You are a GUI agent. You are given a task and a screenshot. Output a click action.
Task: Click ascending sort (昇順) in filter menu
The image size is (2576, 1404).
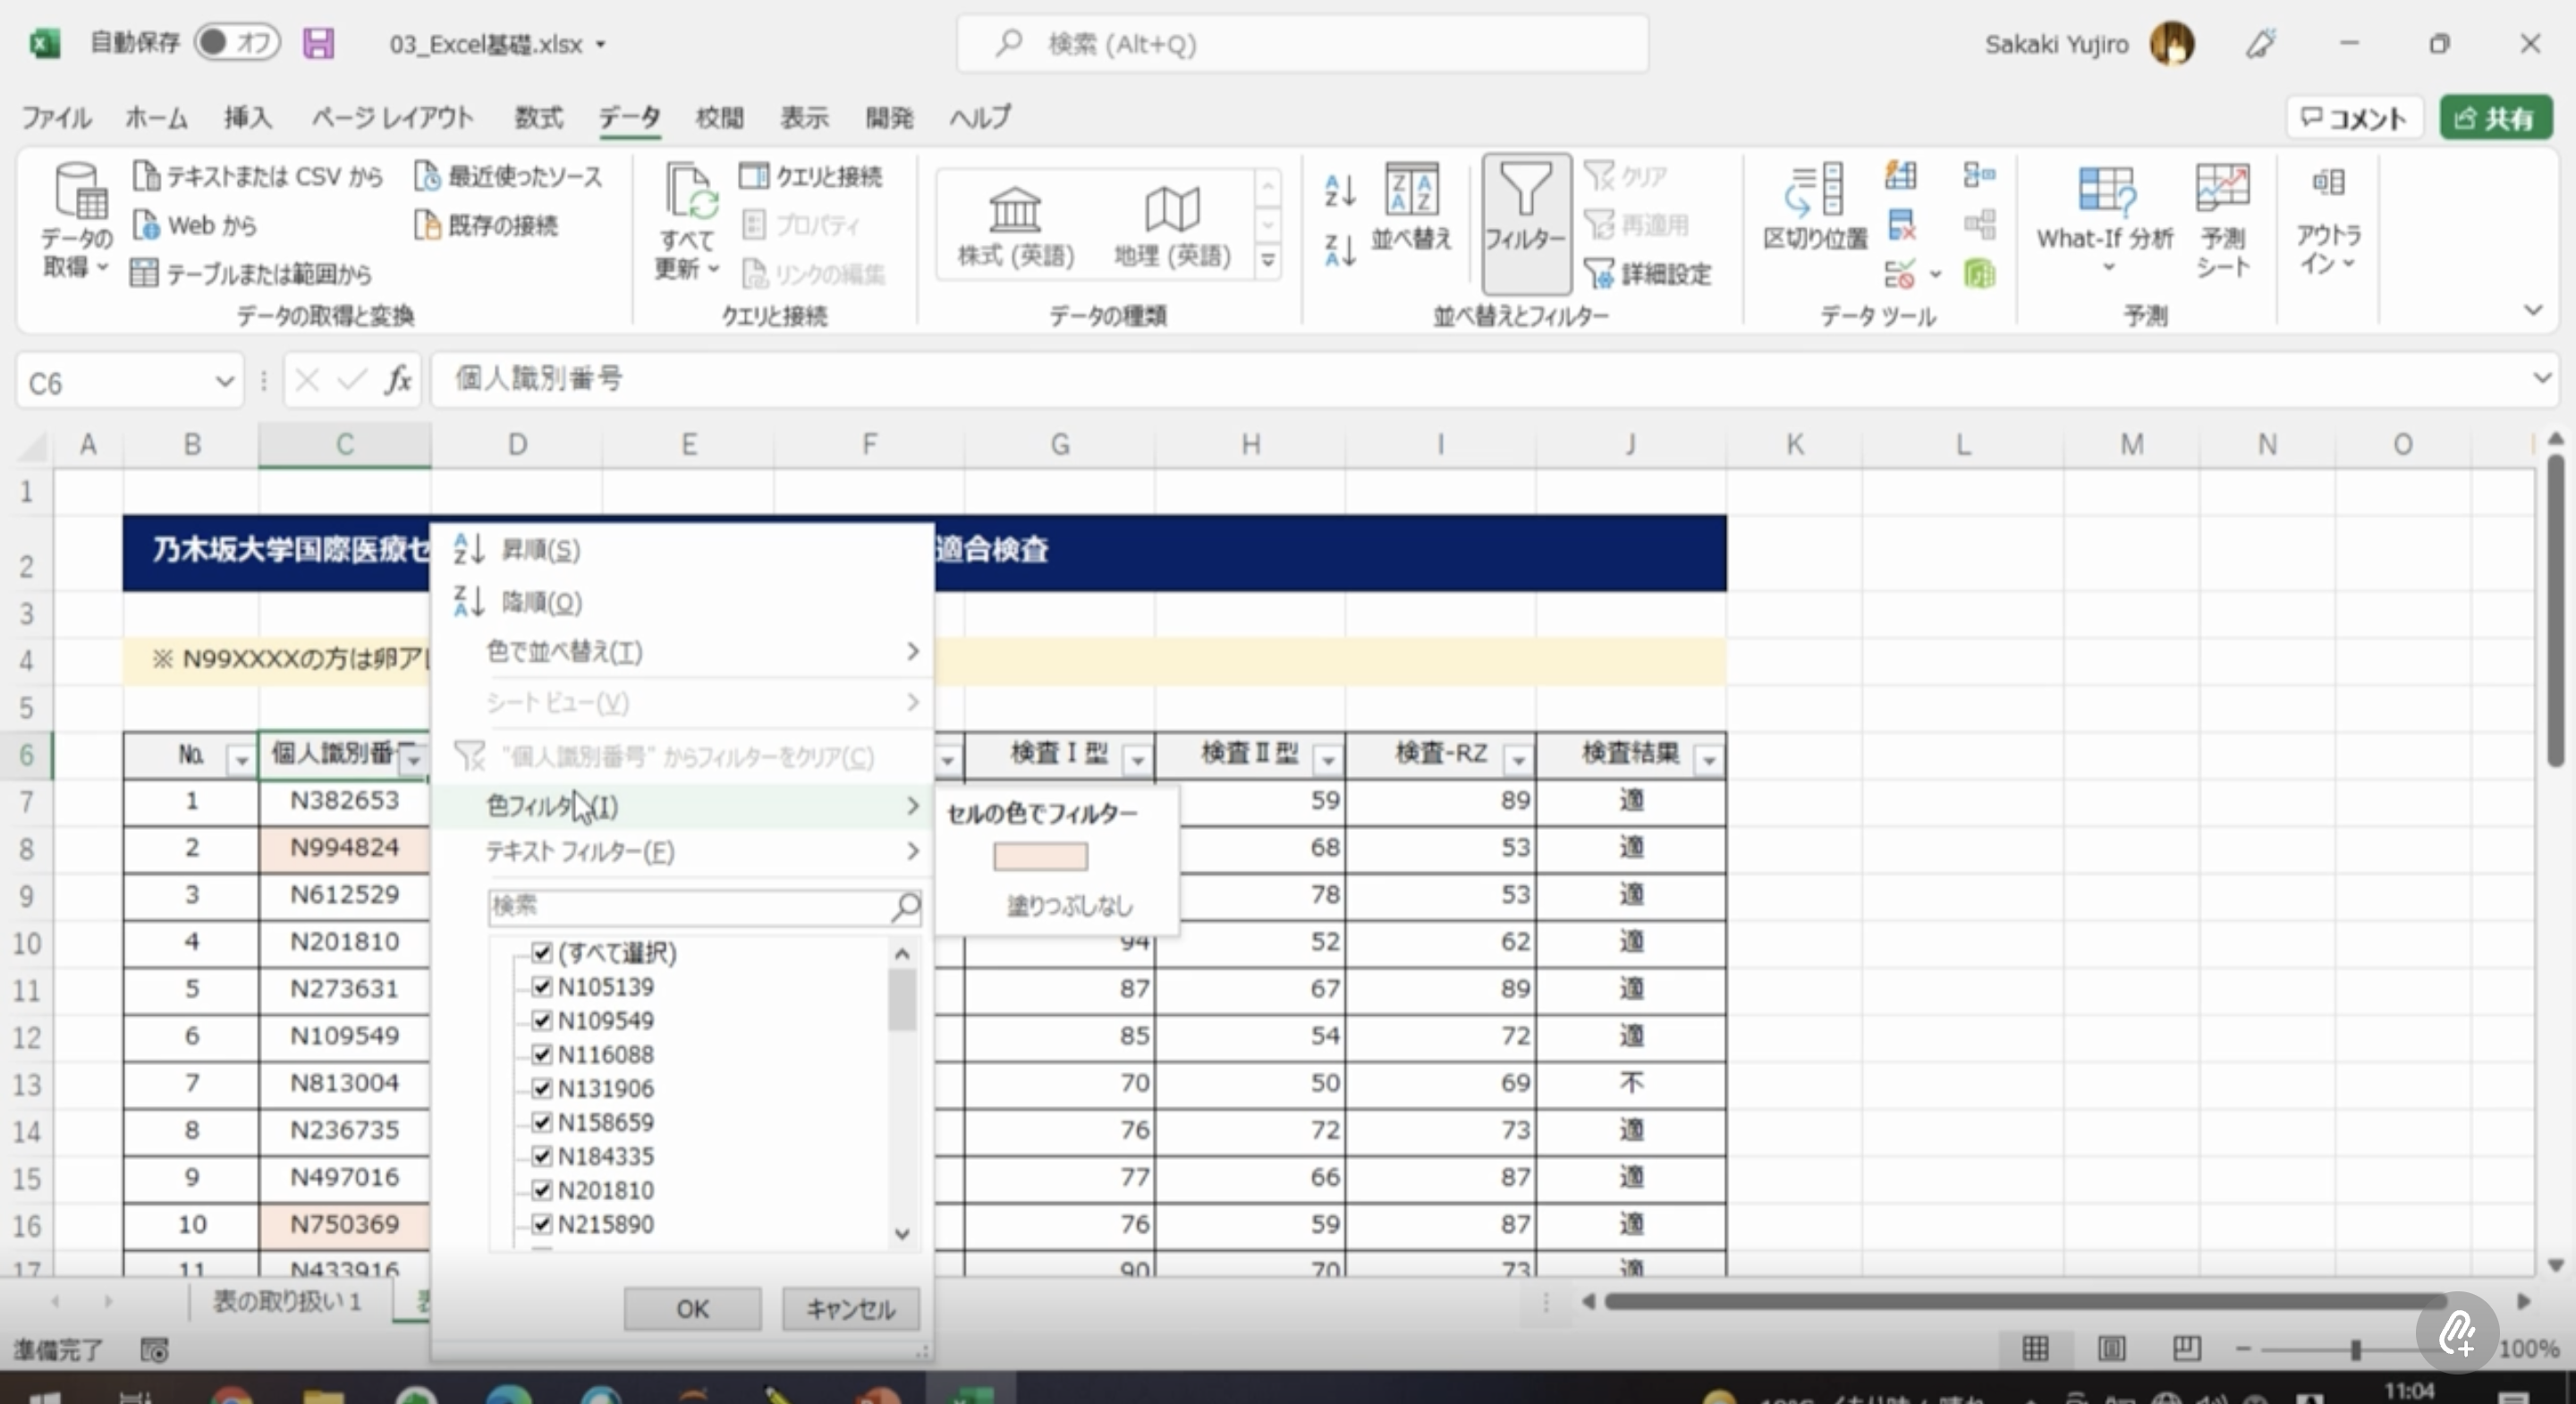click(540, 549)
